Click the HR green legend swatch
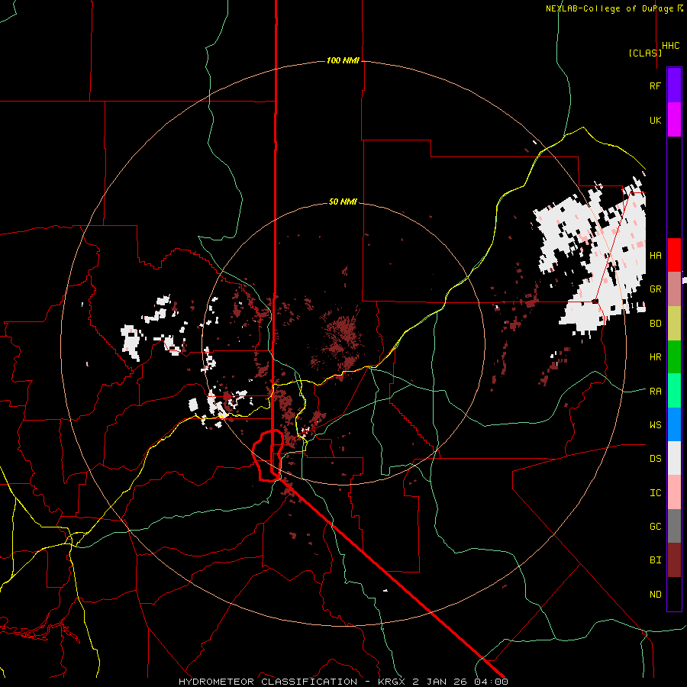687x687 pixels. pyautogui.click(x=674, y=357)
